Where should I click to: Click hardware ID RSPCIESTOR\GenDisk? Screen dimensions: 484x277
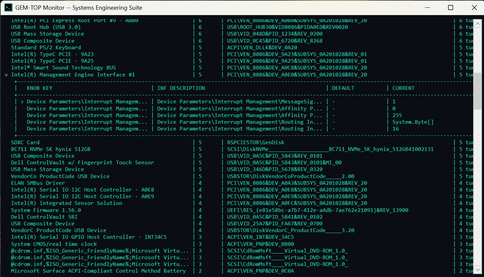pyautogui.click(x=256, y=142)
